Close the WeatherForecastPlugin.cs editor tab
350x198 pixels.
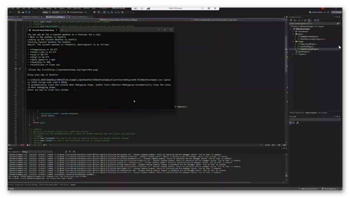tap(69, 17)
